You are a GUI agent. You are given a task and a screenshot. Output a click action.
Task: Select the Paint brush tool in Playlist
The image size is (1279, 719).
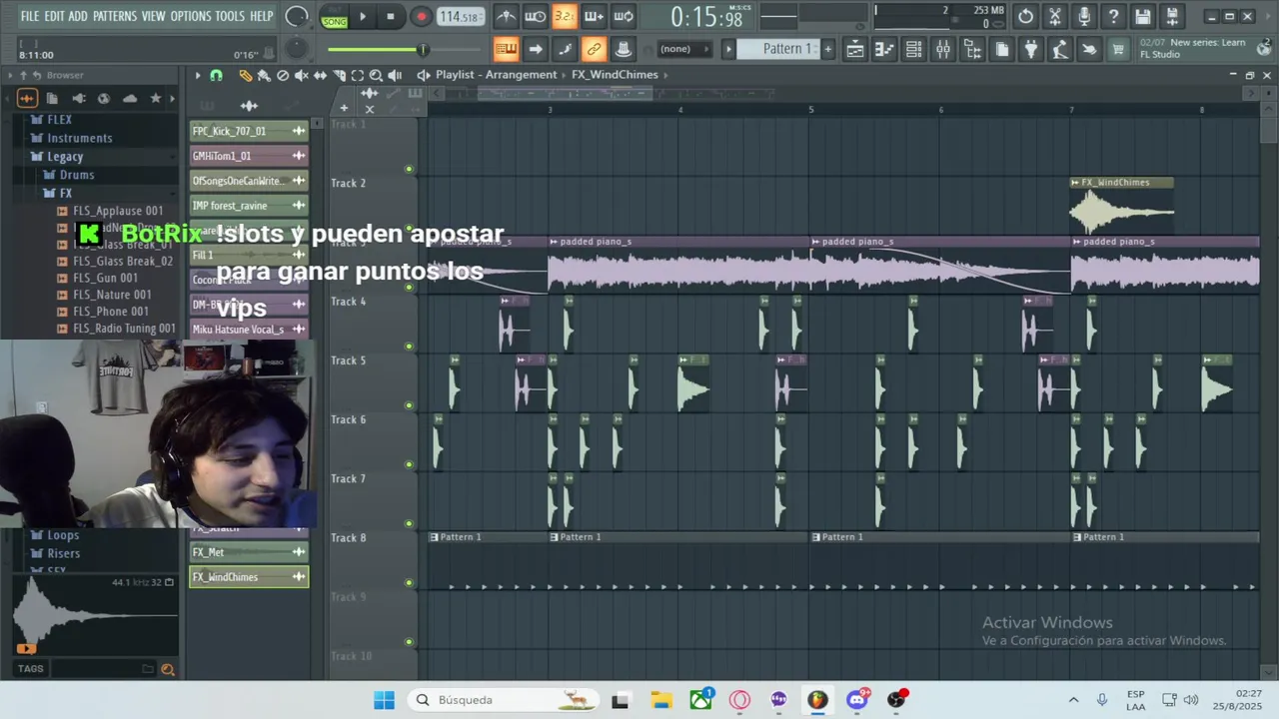coord(264,75)
